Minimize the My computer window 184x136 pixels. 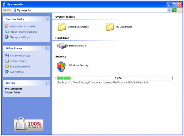click(169, 5)
